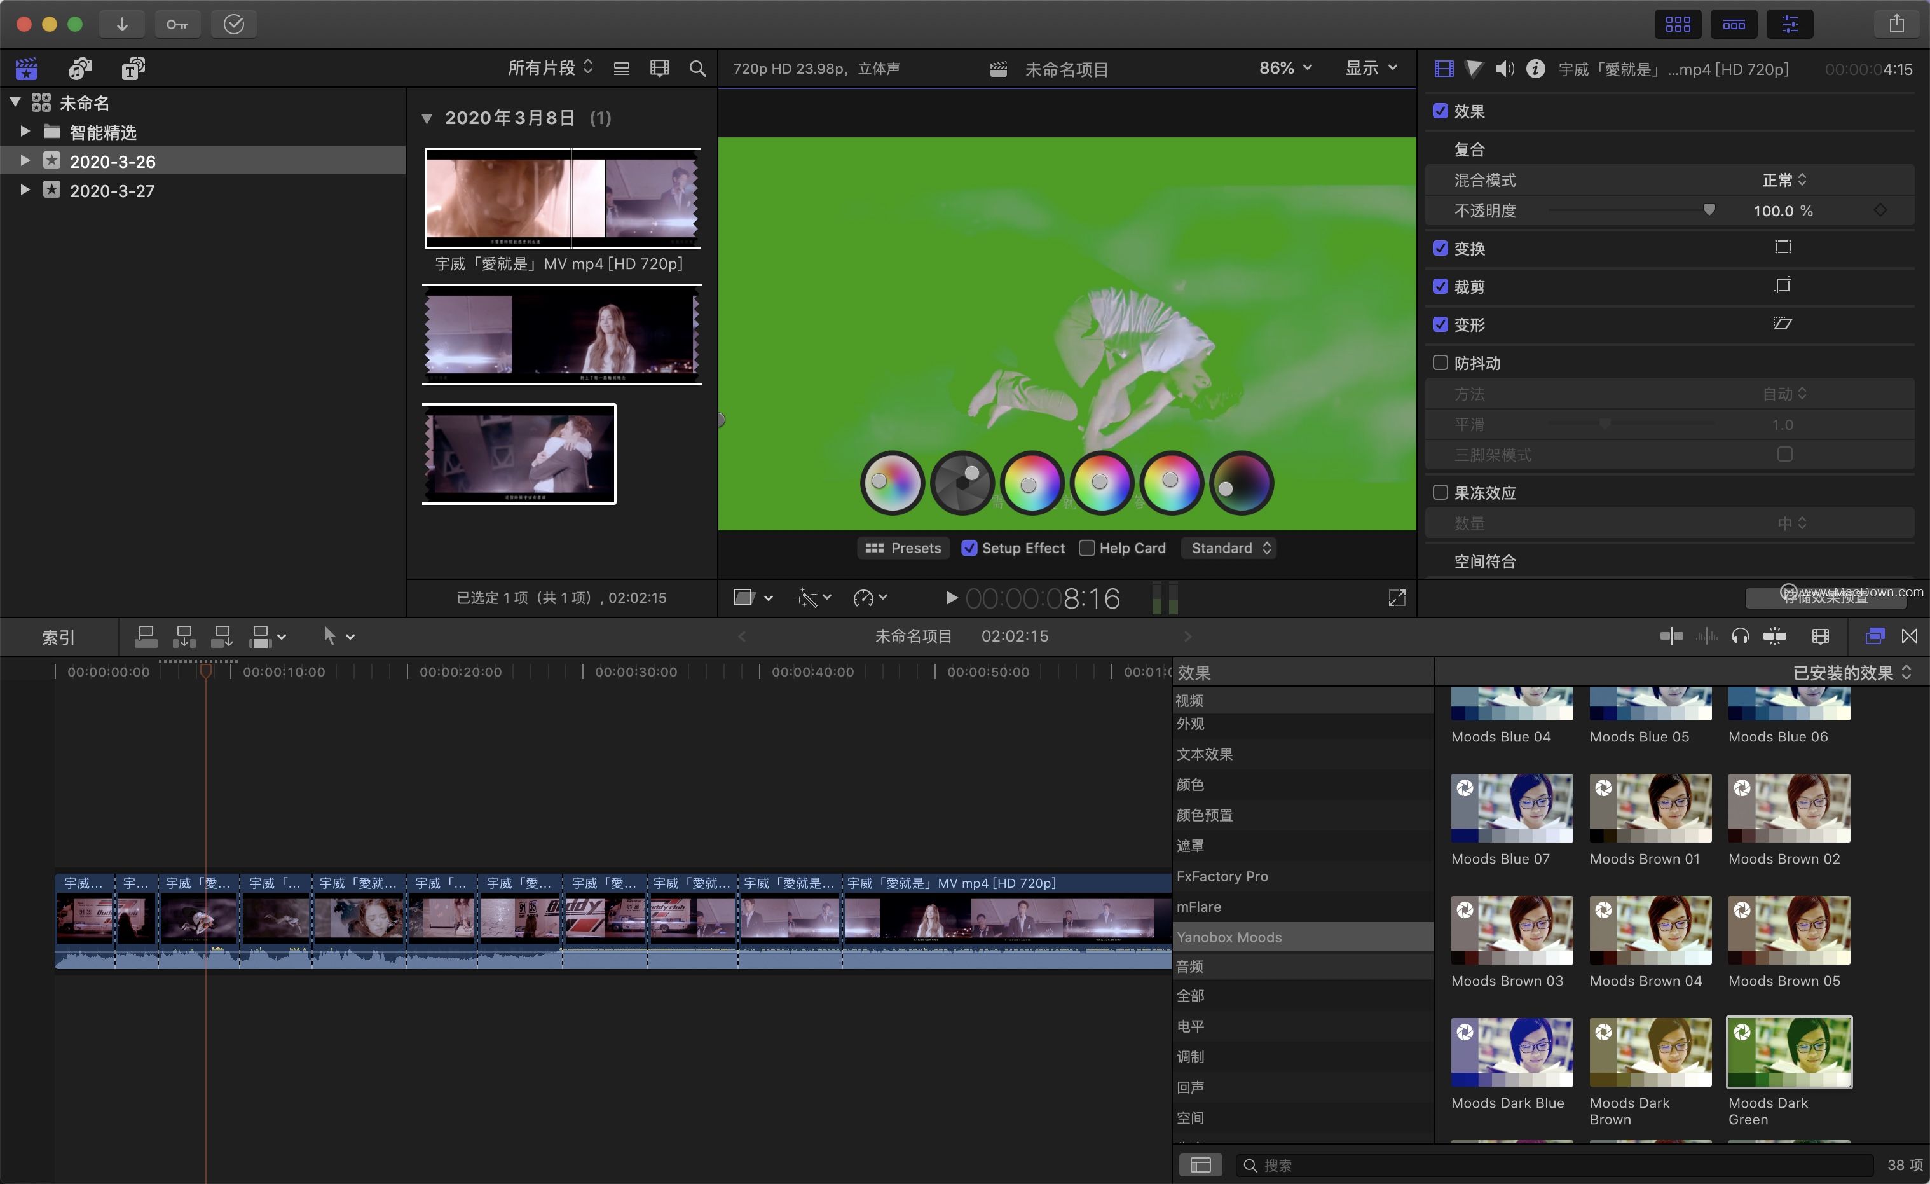This screenshot has height=1184, width=1930.
Task: Open the 所有片段 filter dropdown
Action: coord(551,68)
